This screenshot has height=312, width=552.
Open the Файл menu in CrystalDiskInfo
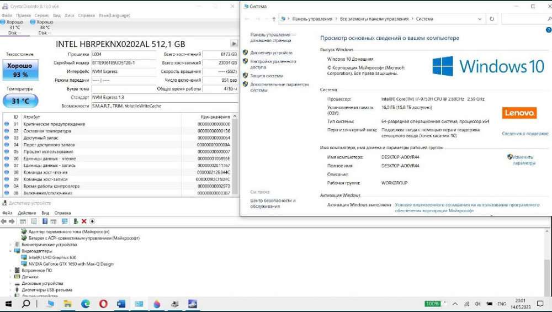pos(7,15)
